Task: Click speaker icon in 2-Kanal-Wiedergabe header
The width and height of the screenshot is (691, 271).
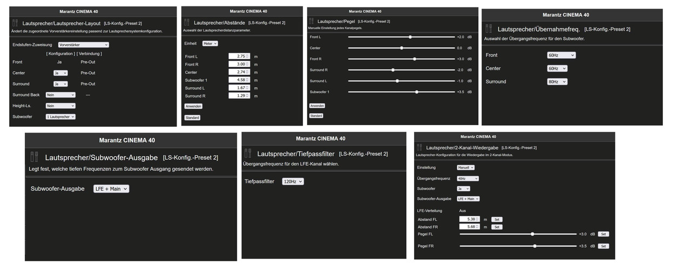Action: pos(420,147)
